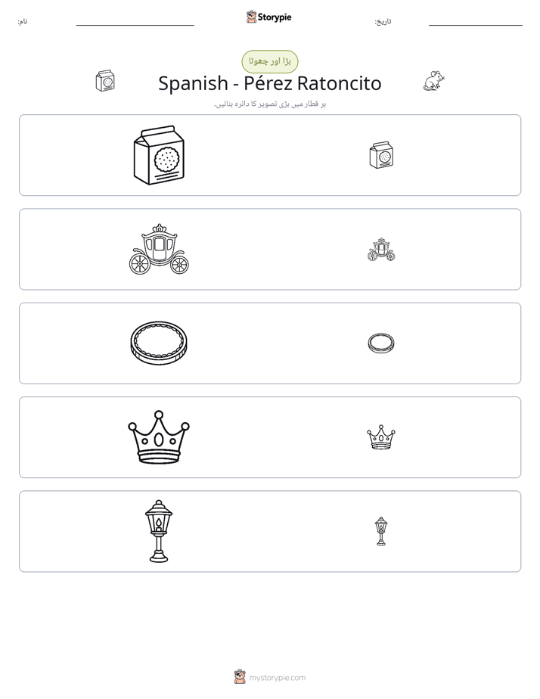Click the cookie box icon beside title

coord(106,81)
